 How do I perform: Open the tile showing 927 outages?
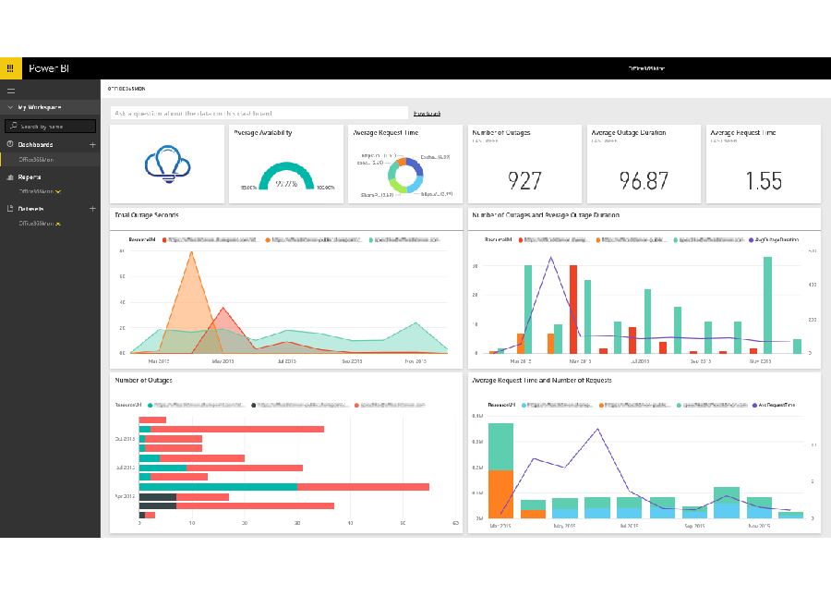tap(524, 164)
